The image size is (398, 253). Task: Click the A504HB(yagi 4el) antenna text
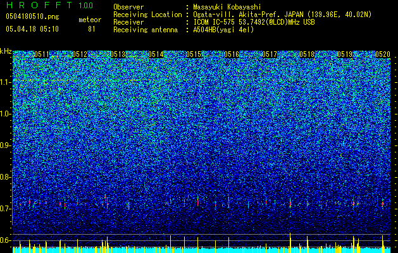coord(223,30)
